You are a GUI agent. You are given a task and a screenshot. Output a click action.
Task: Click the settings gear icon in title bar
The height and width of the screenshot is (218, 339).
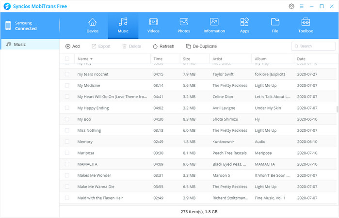tap(291, 6)
